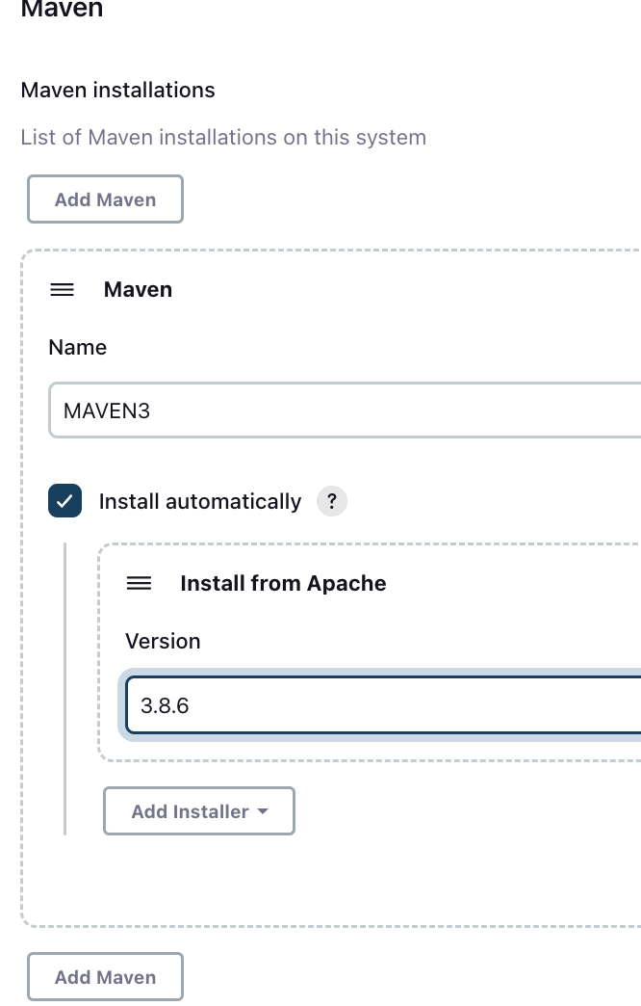Image resolution: width=641 pixels, height=1006 pixels.
Task: Uncheck the Install automatically checkbox
Action: 64,500
